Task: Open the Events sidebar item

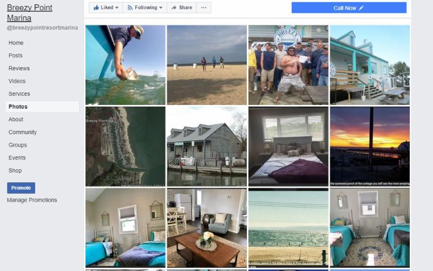Action: 17,157
